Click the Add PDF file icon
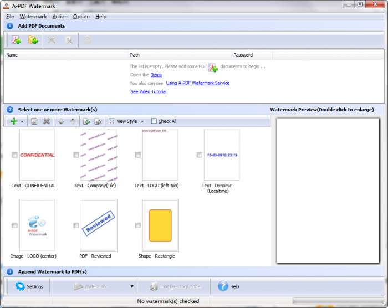388x308 pixels. point(17,40)
